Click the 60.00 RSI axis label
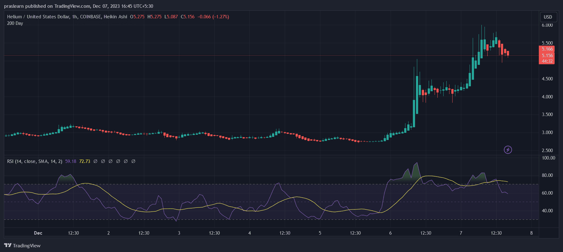563x252 pixels. pyautogui.click(x=547, y=193)
